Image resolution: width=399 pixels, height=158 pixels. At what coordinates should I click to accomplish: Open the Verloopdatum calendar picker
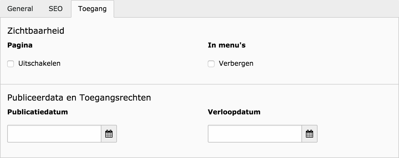click(x=310, y=134)
